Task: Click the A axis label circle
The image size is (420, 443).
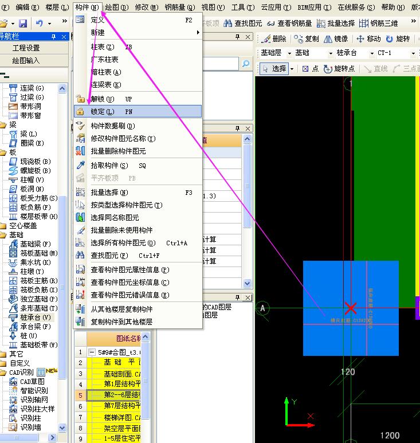Action: pos(262,308)
